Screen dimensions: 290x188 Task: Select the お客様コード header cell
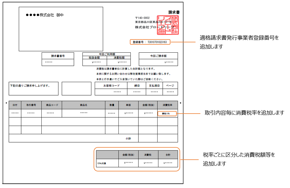click(111, 86)
